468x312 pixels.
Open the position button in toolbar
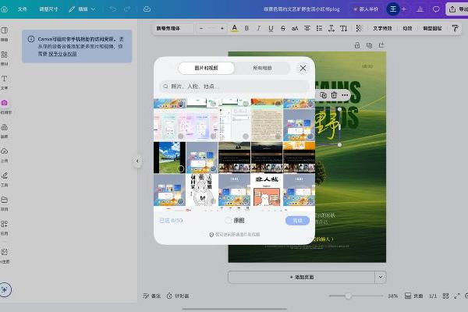point(432,28)
